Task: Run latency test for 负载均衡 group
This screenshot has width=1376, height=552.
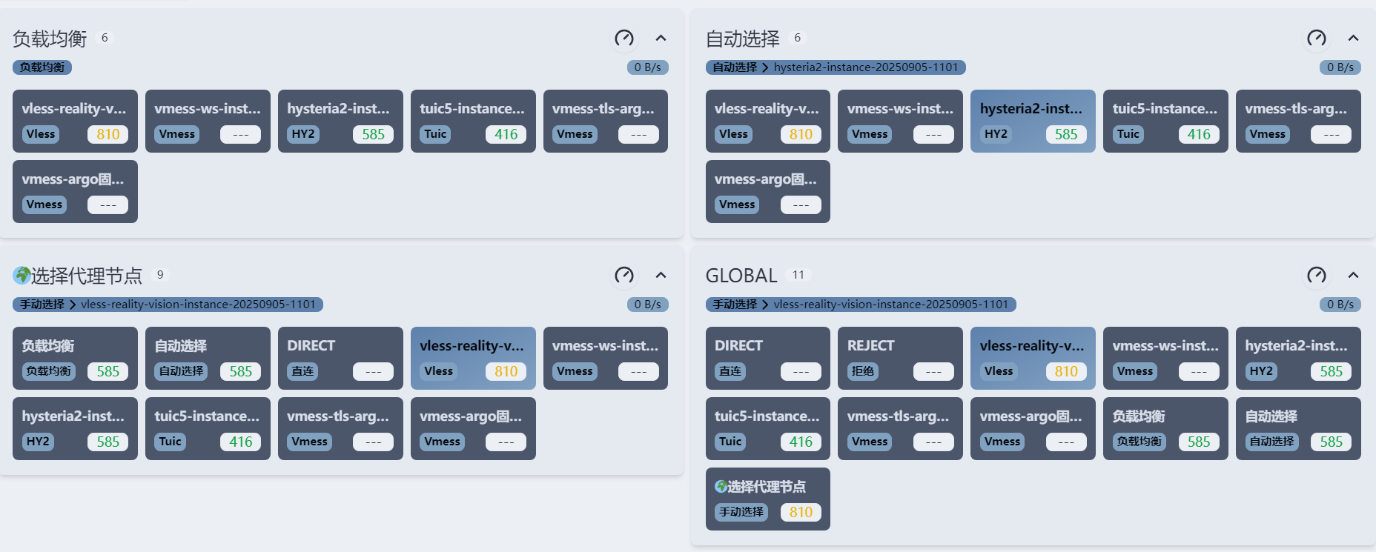Action: 624,38
